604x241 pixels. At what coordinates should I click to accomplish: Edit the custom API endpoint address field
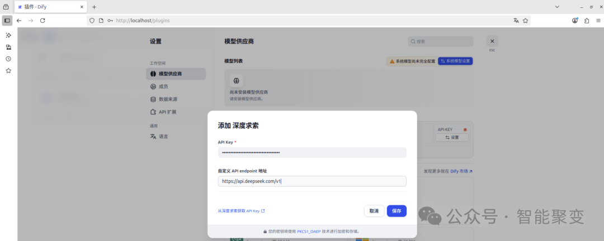click(x=312, y=181)
